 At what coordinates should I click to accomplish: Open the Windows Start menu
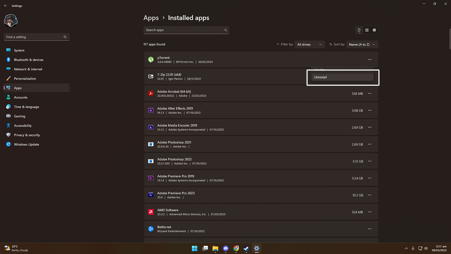194,248
